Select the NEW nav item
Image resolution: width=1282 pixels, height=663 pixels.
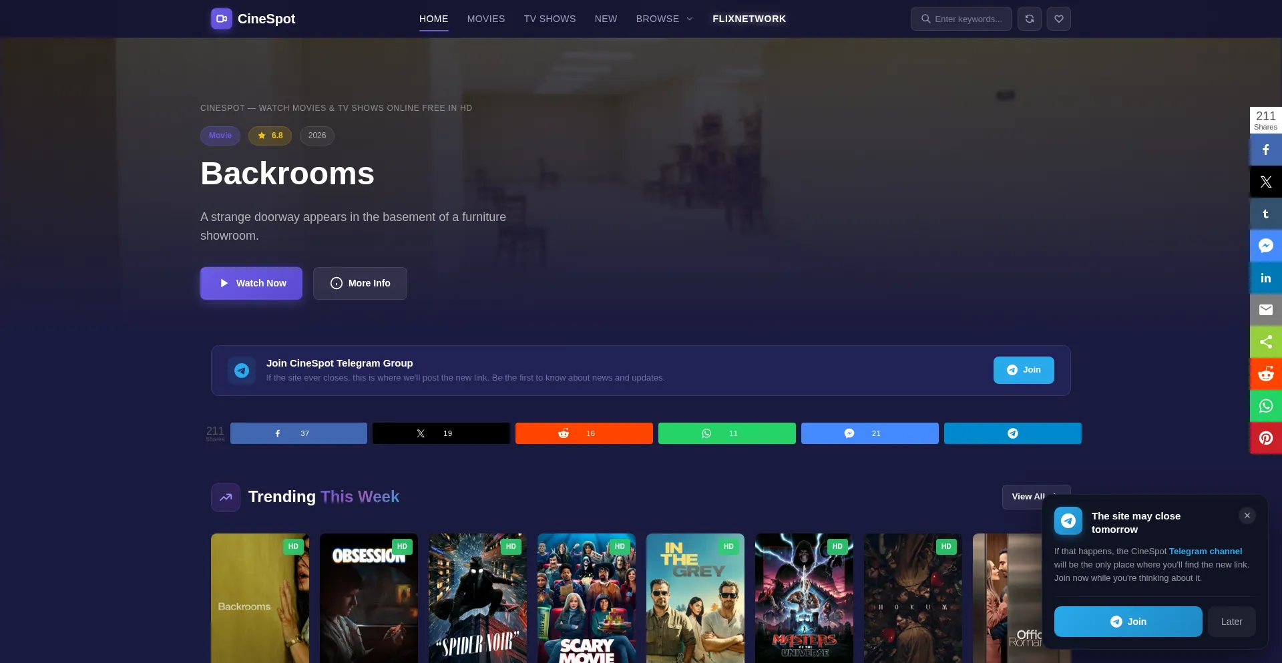click(606, 19)
